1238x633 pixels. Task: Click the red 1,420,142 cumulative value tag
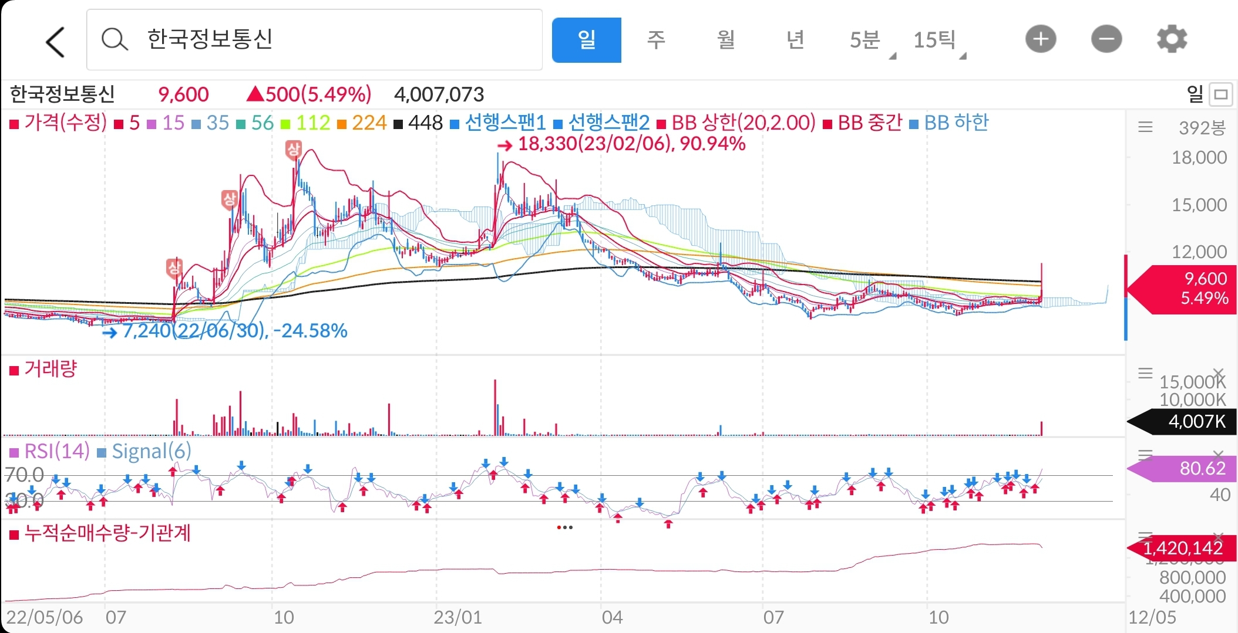point(1181,549)
